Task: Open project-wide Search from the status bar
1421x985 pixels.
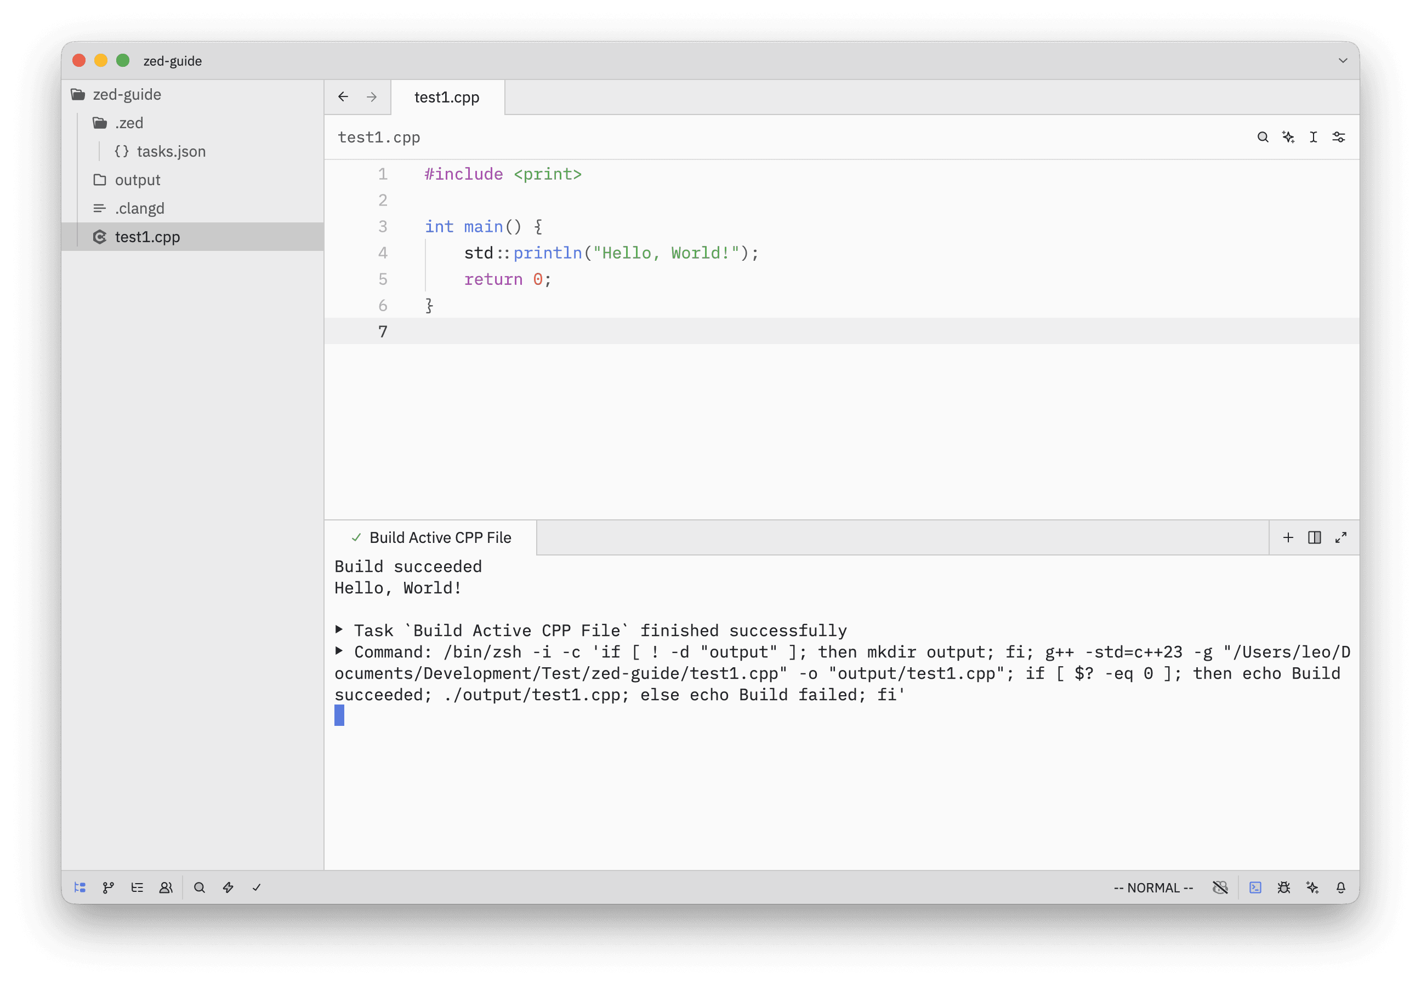Action: pyautogui.click(x=200, y=887)
